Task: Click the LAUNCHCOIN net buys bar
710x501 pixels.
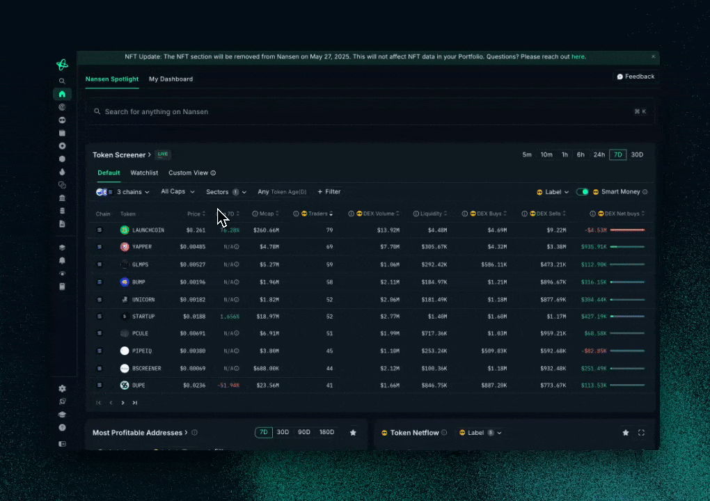Action: point(627,230)
